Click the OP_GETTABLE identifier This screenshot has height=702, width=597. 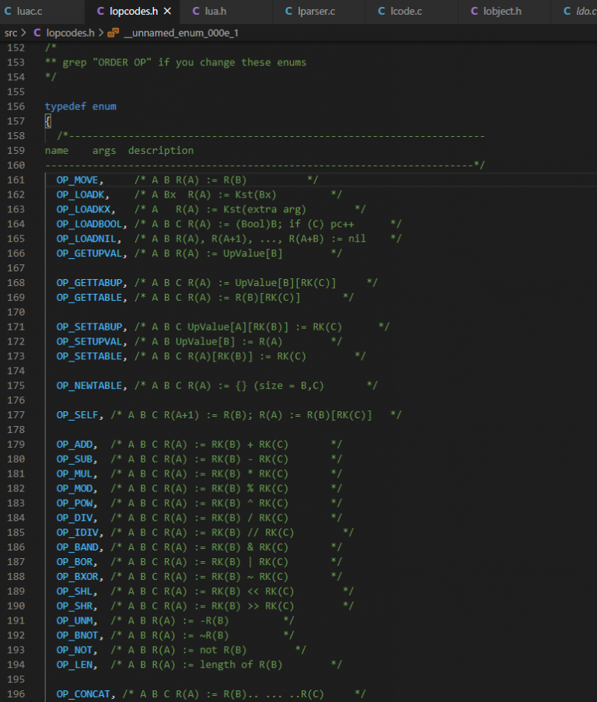[x=89, y=298]
